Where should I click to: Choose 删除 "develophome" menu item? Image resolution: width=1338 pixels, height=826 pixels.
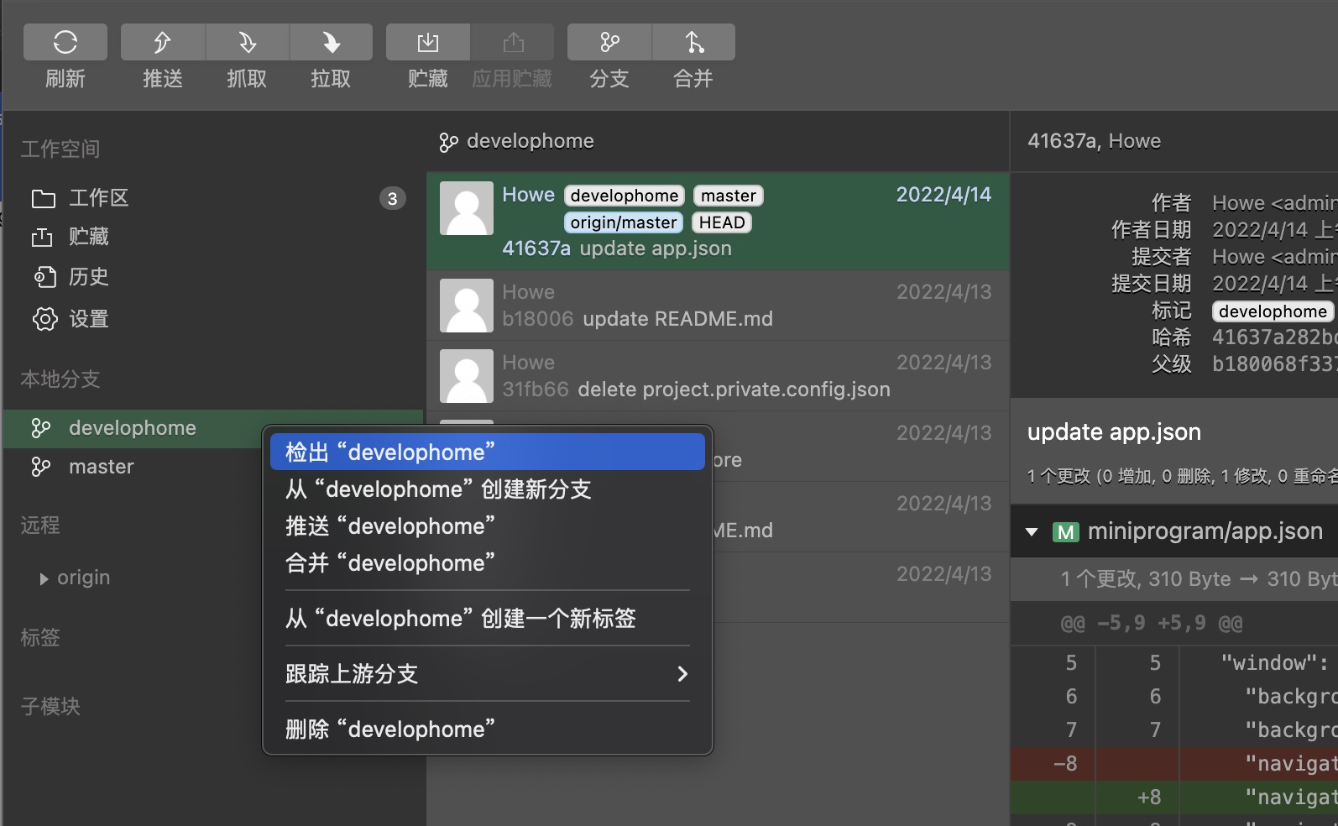(487, 729)
